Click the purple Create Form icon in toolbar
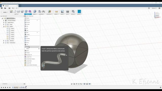Image resolution: width=162 pixels, height=91 pixels. click(30, 11)
